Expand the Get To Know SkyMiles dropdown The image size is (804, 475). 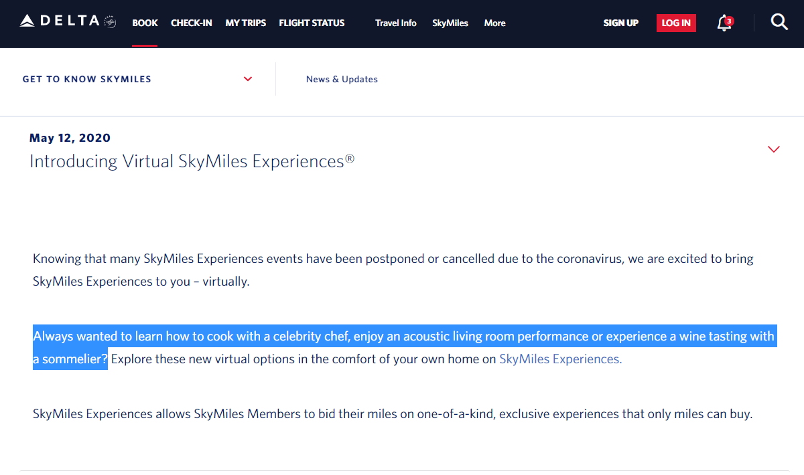137,79
